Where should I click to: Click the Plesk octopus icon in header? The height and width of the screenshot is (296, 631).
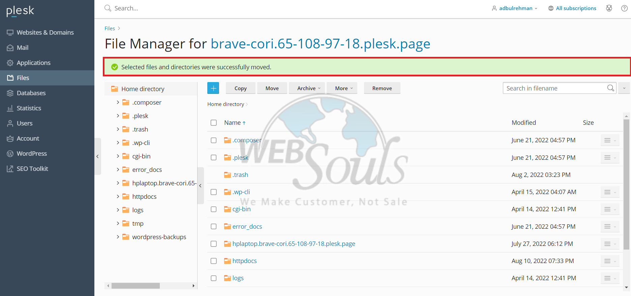point(609,8)
